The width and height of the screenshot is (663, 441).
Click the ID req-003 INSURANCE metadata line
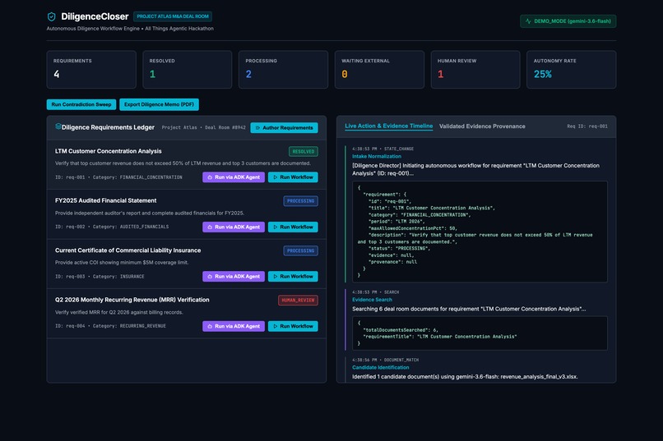pos(100,277)
